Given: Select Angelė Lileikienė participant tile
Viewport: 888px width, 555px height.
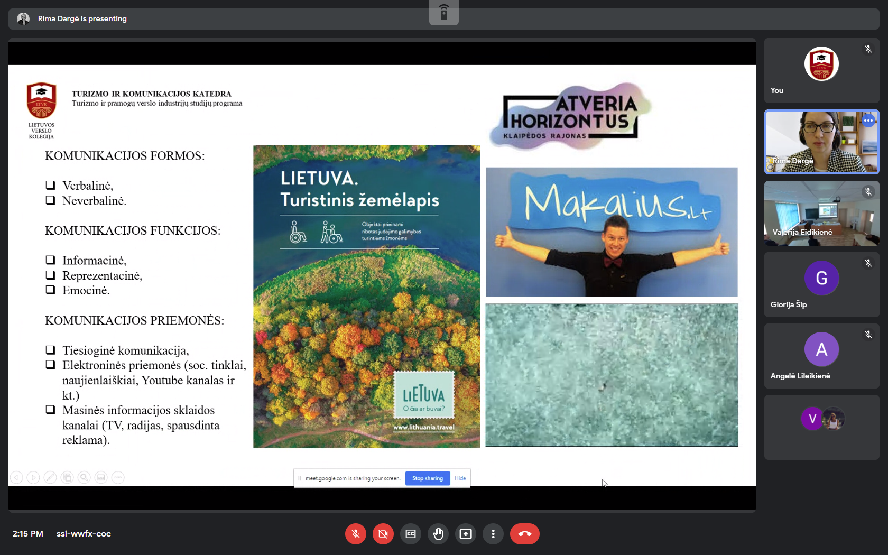Looking at the screenshot, I should (x=822, y=356).
